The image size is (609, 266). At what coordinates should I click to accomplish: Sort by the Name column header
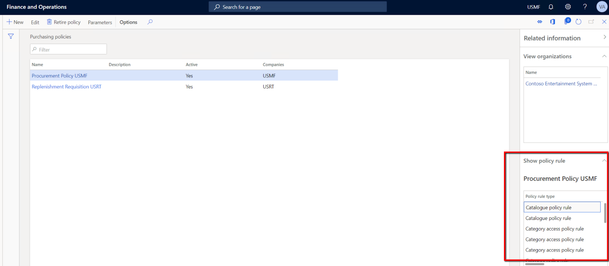coord(37,65)
